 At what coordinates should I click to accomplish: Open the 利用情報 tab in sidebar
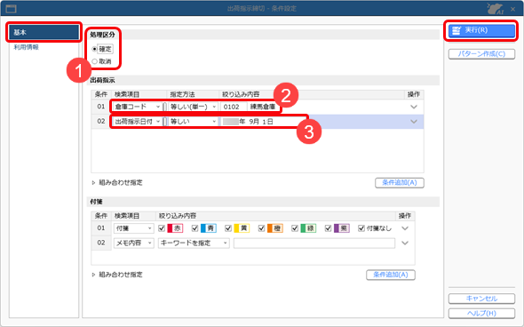coord(26,47)
